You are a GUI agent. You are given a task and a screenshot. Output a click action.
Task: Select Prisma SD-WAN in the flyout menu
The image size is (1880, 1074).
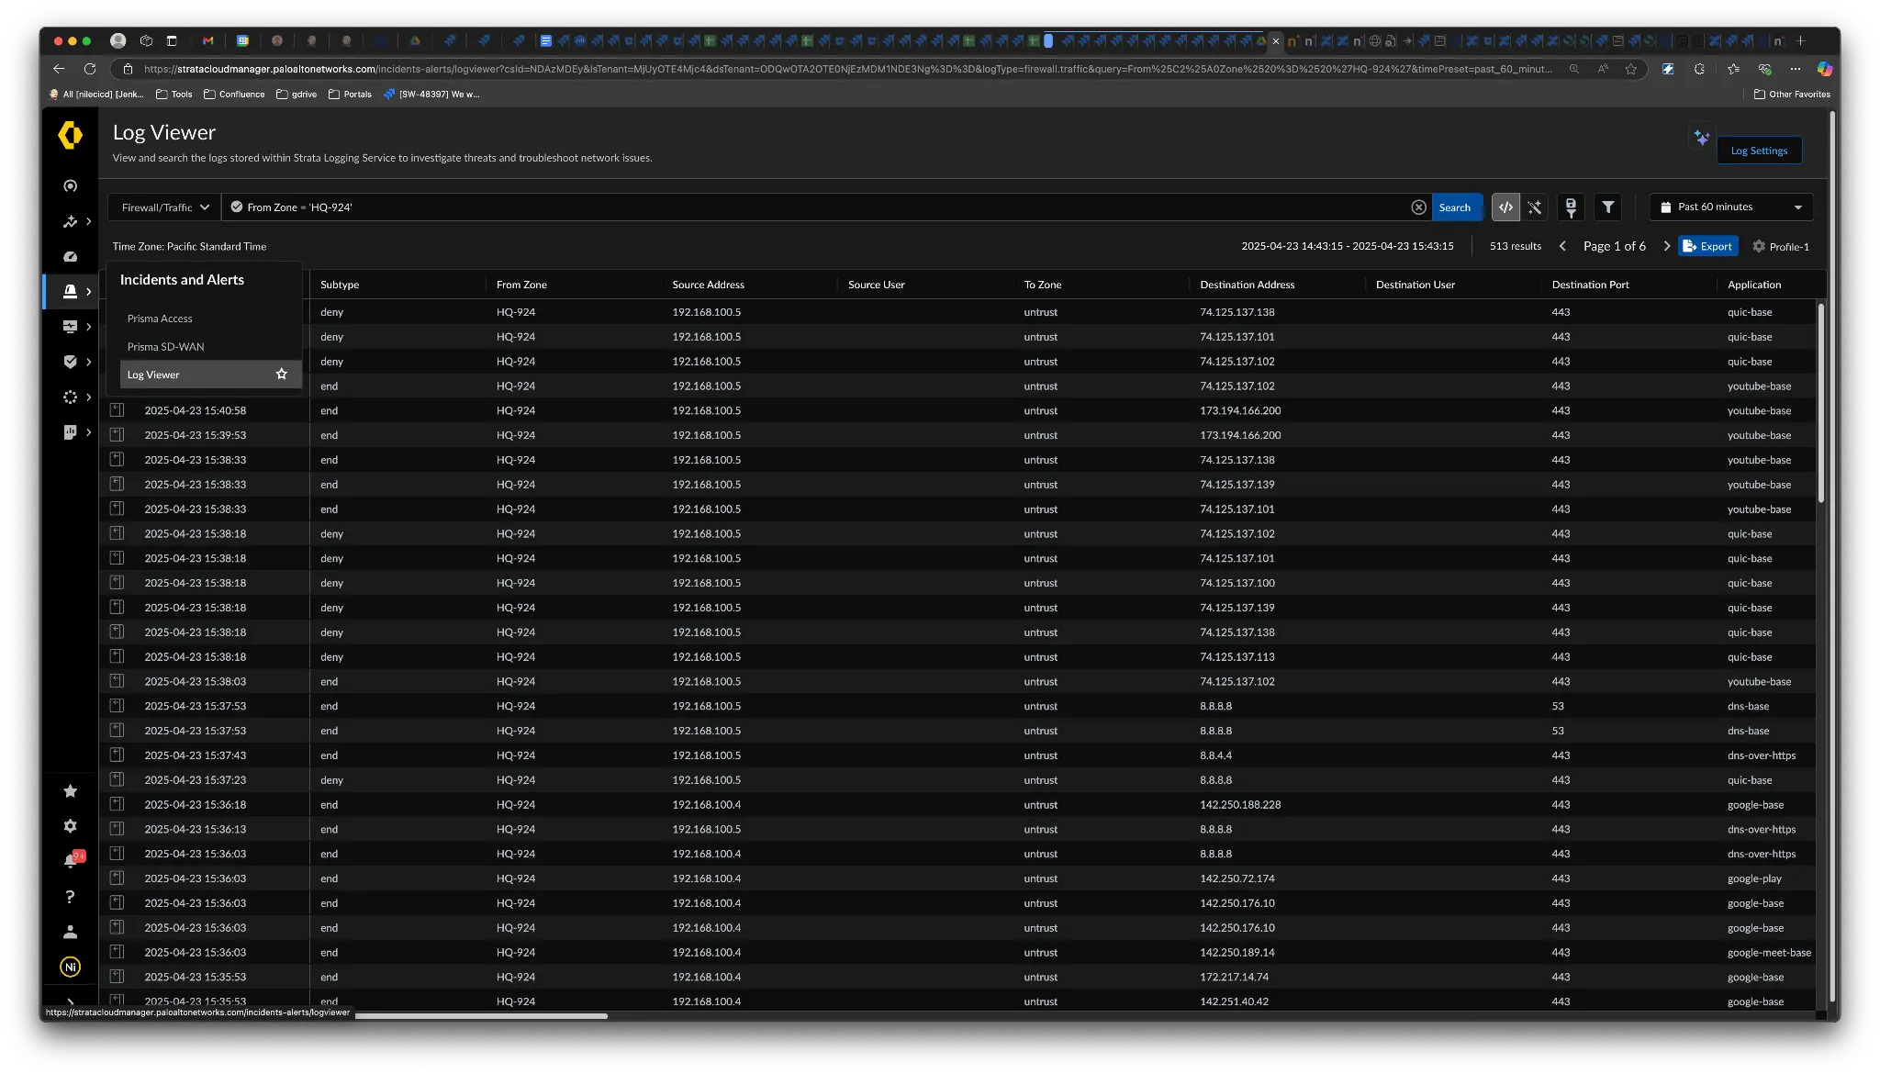(165, 347)
